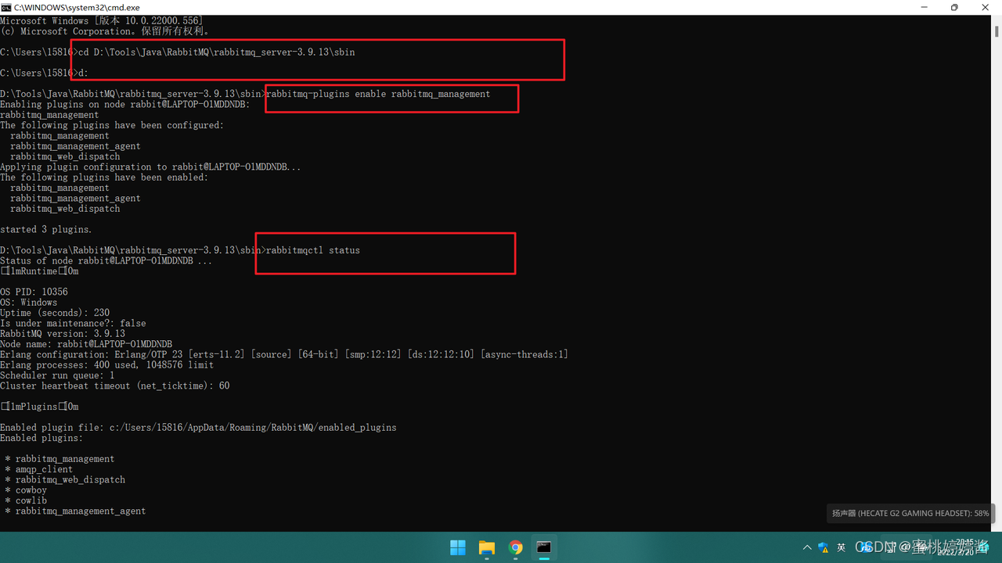1002x563 pixels.
Task: Click 'Applying plugin configuration to rabbit@LAPTOP' line
Action: 150,167
